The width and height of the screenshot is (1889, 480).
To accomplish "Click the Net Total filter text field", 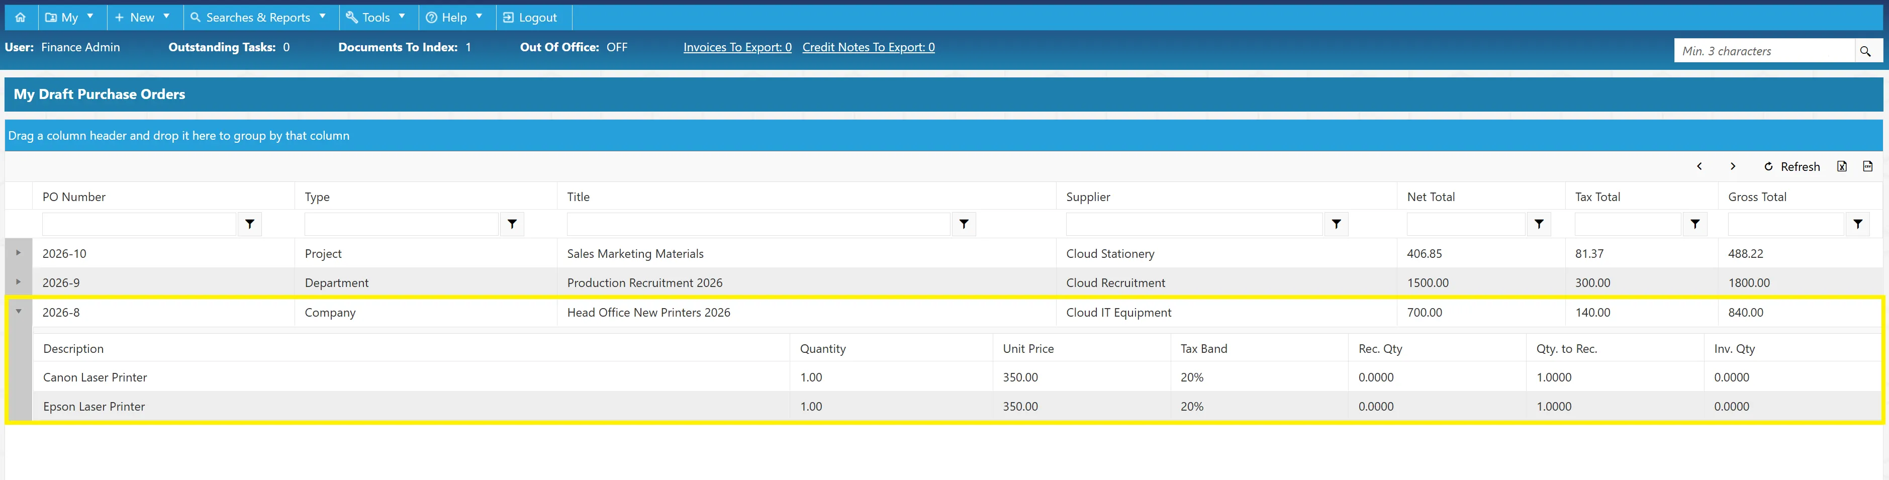I will click(x=1466, y=224).
